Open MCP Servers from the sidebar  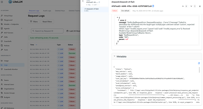(9, 33)
